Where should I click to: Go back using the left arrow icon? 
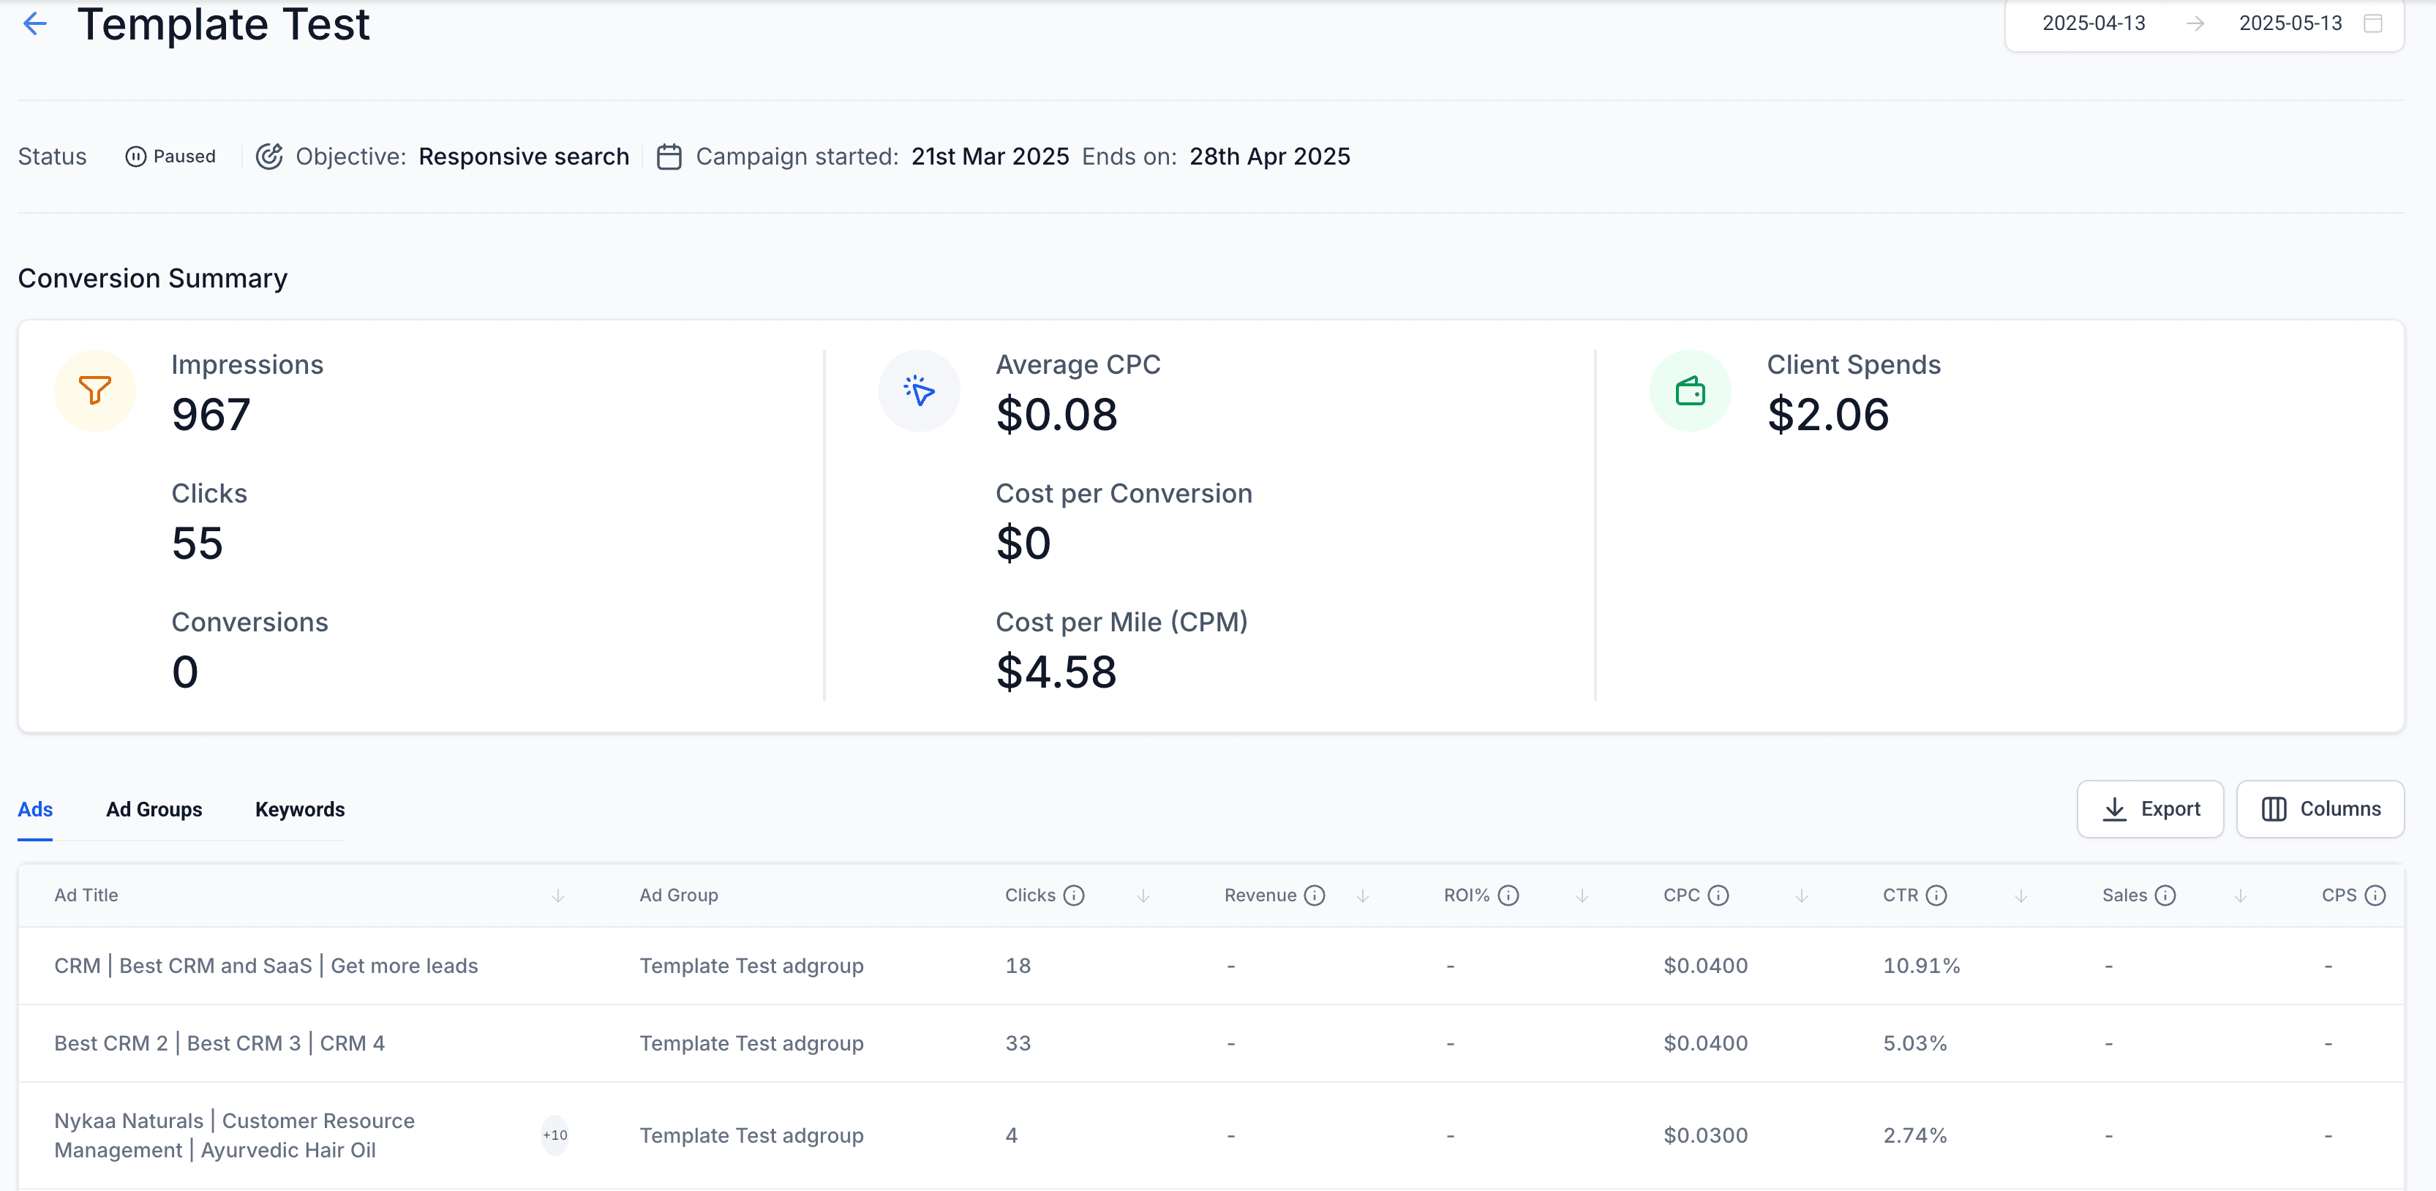(x=35, y=23)
